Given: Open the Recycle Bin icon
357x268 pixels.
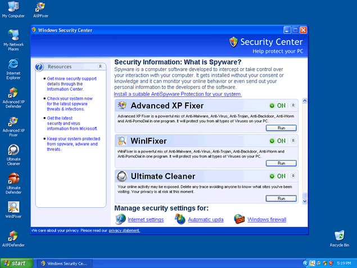Looking at the screenshot, I should pos(339,236).
